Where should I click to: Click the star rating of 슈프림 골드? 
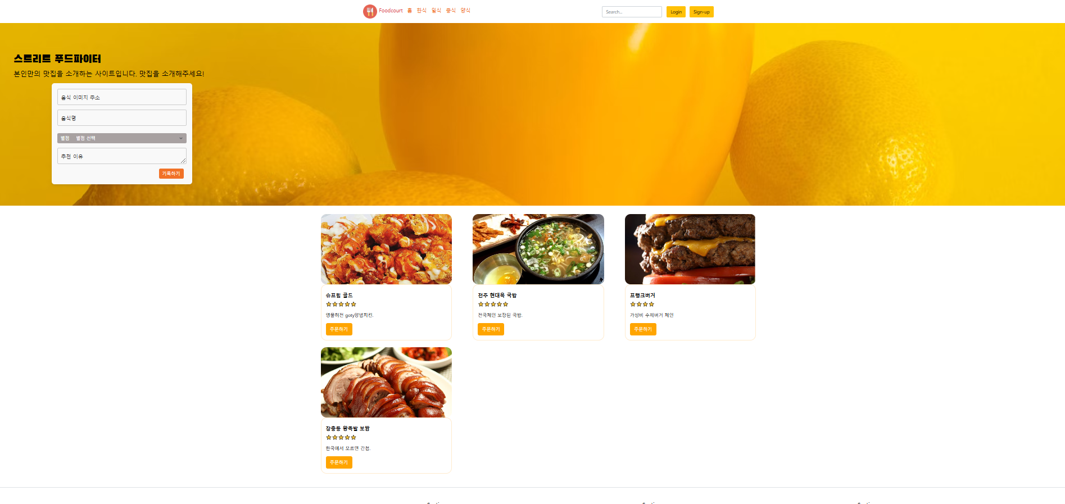click(x=341, y=304)
